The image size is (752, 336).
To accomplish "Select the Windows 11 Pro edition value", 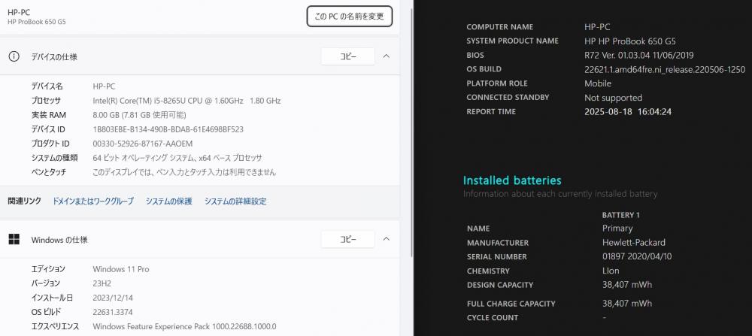I will point(121,269).
